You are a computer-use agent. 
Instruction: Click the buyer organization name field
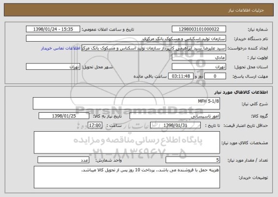pyautogui.click(x=126, y=38)
